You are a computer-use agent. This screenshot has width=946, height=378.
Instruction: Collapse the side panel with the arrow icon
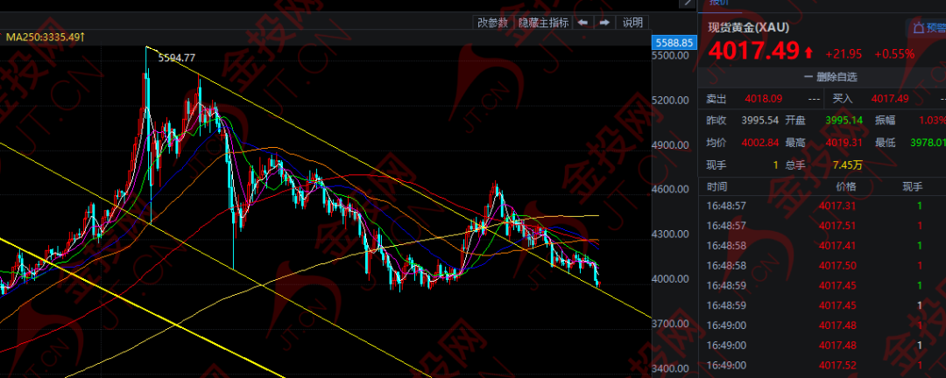tap(687, 3)
